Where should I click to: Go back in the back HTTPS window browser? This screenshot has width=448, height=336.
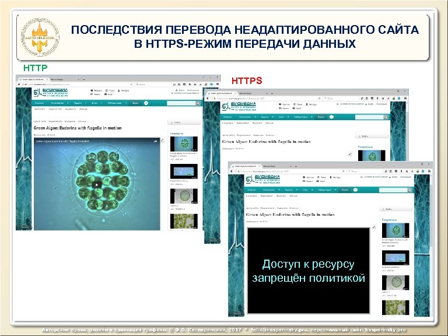(208, 98)
